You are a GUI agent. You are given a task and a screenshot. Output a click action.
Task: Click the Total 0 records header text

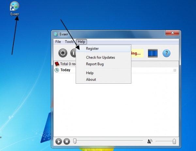coord(68,64)
